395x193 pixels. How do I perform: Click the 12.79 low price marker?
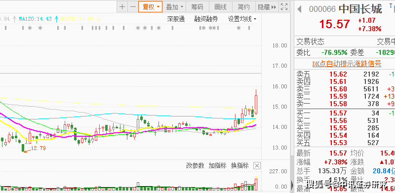click(39, 148)
